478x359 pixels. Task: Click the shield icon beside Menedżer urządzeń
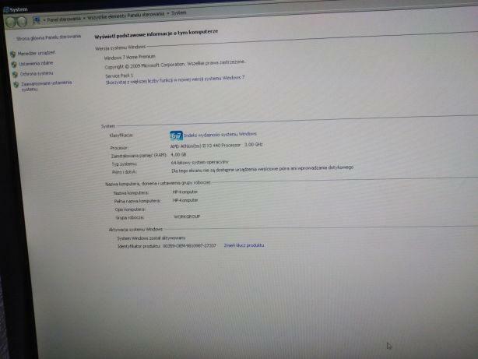[x=12, y=55]
